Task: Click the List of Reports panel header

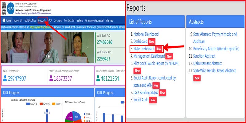Action: click(x=156, y=22)
